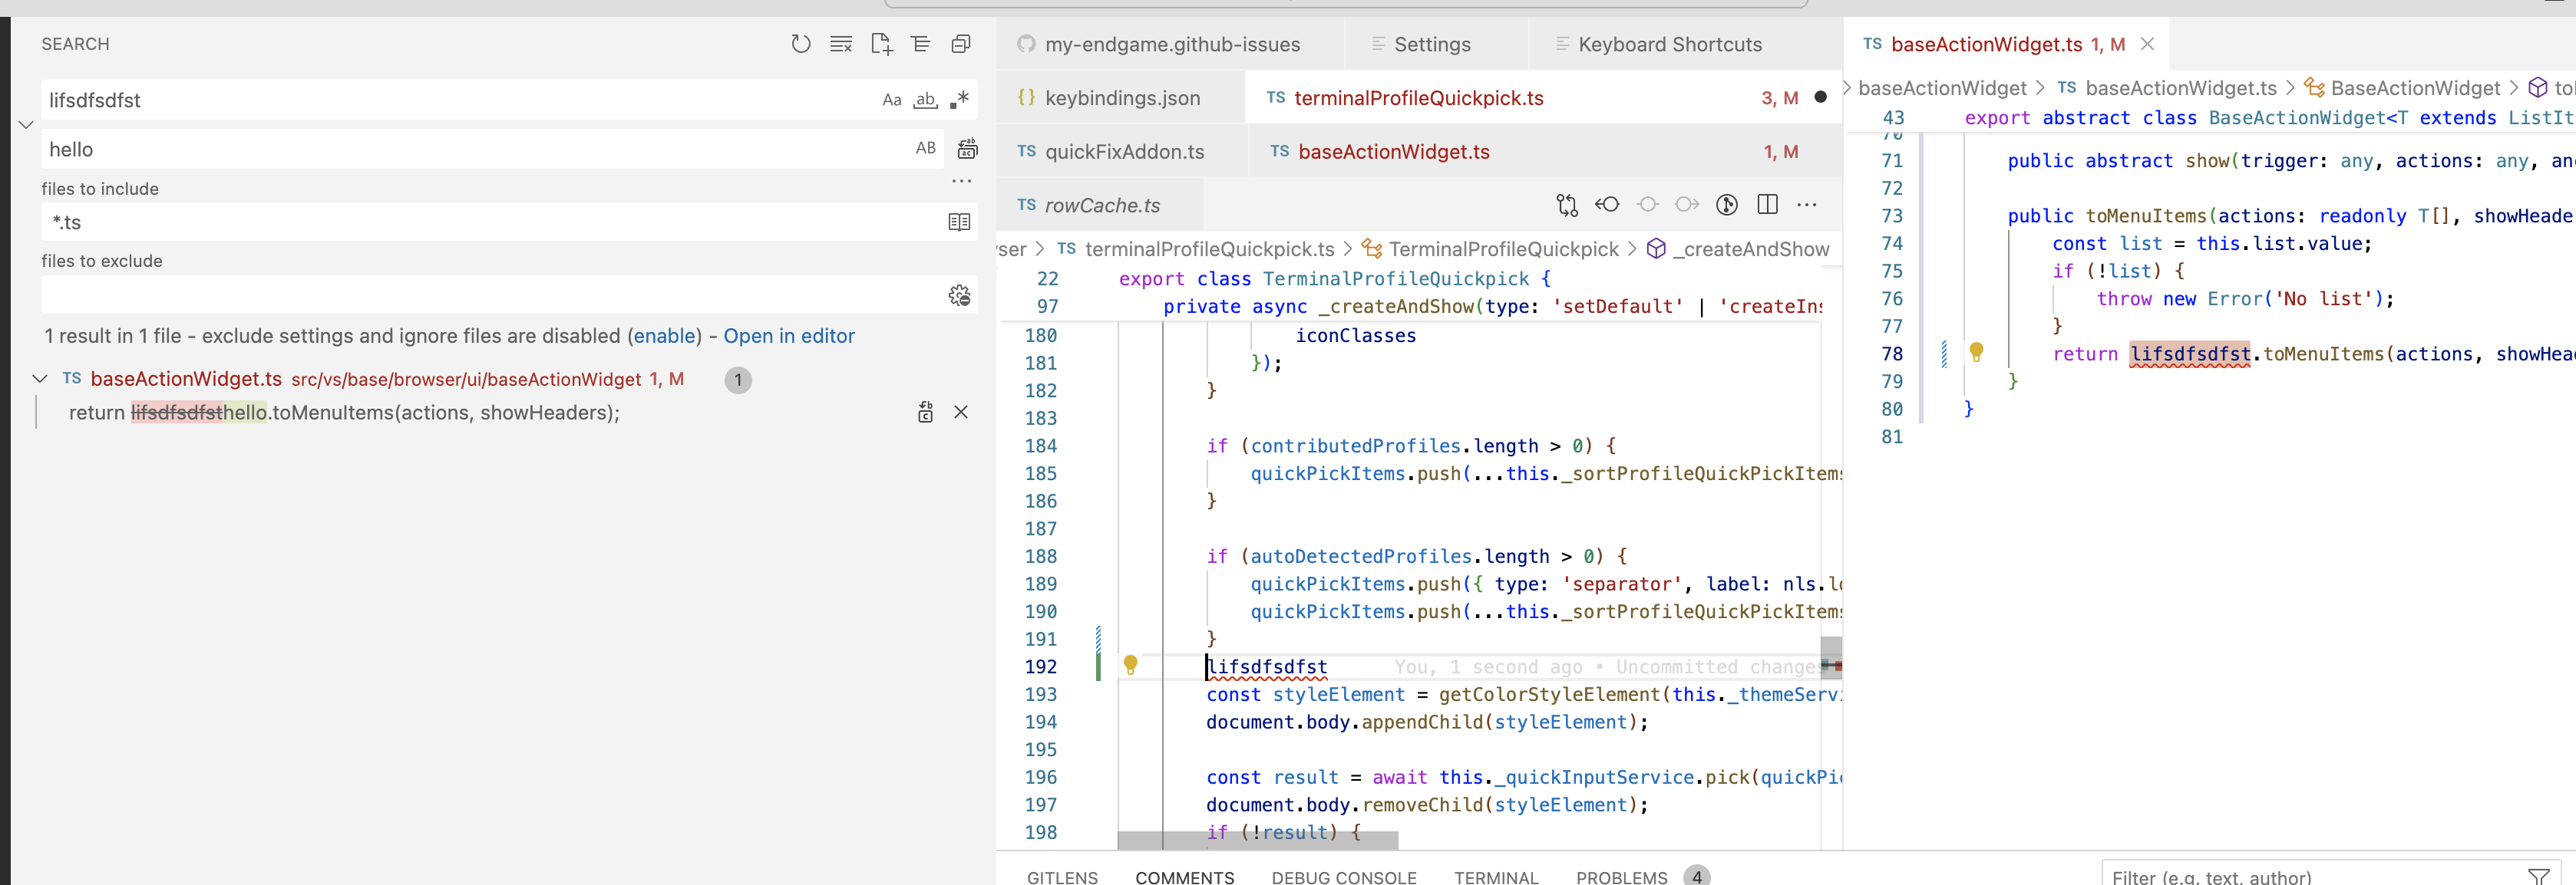
Task: Open a new search editor
Action: (x=881, y=44)
